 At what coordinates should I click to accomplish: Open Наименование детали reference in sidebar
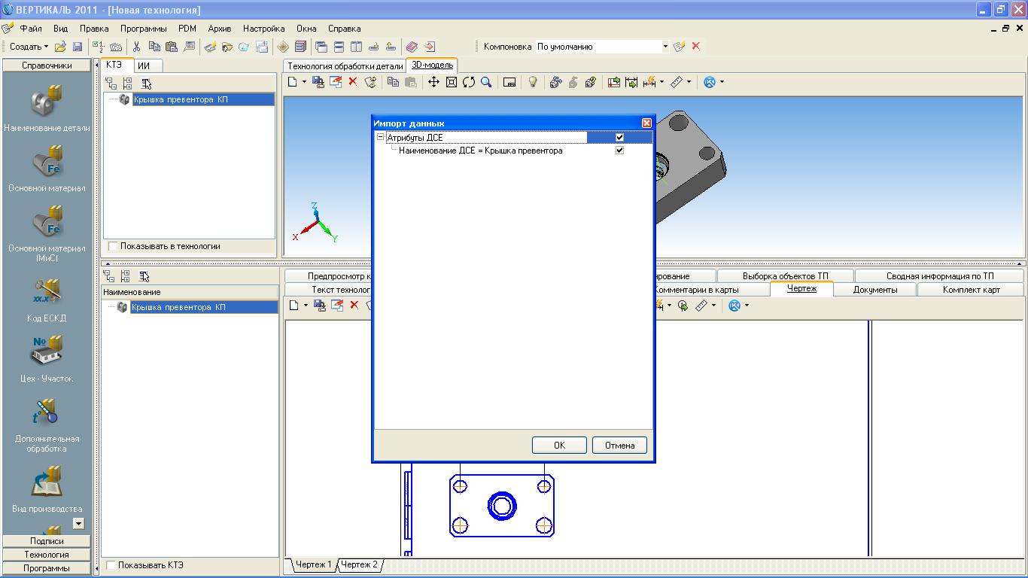[47, 109]
